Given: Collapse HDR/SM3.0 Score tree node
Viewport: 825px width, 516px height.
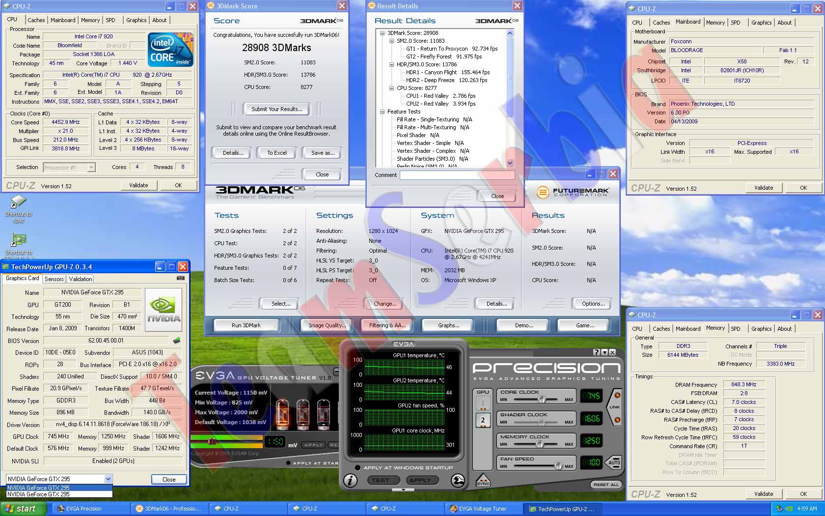Looking at the screenshot, I should pyautogui.click(x=391, y=64).
